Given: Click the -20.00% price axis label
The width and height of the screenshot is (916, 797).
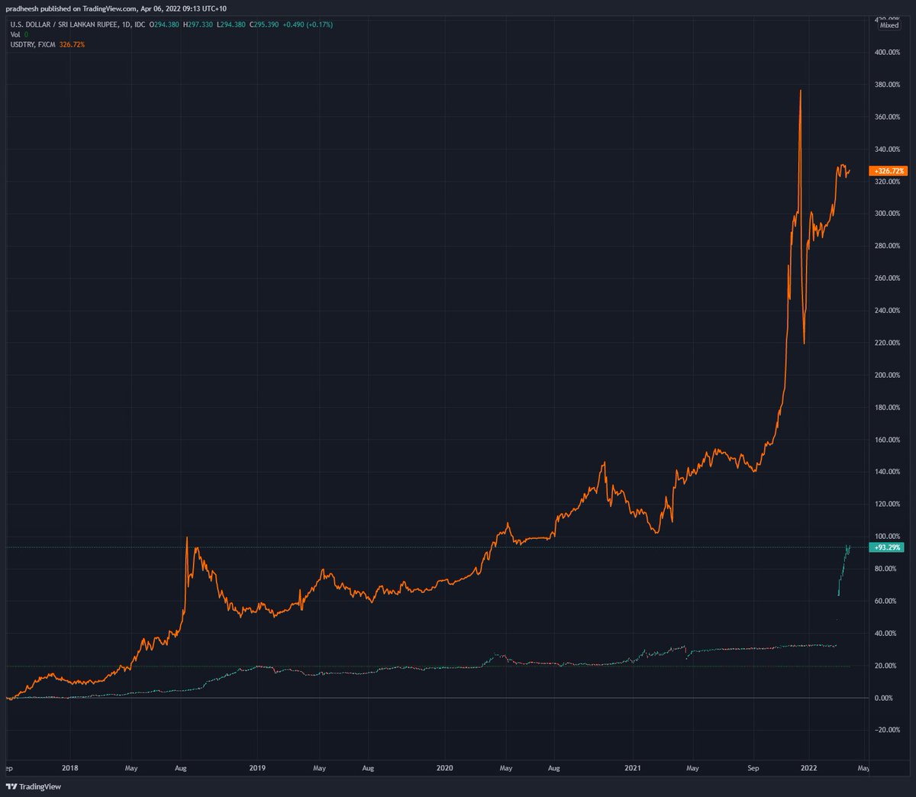Looking at the screenshot, I should coord(887,730).
